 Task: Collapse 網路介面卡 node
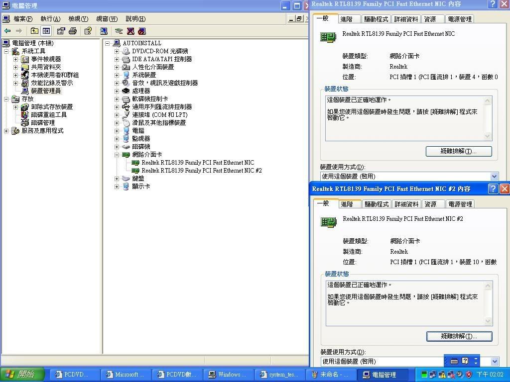coord(117,155)
